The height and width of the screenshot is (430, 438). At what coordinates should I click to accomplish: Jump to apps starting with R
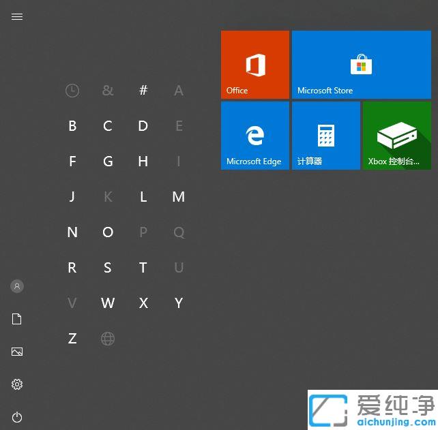(72, 268)
